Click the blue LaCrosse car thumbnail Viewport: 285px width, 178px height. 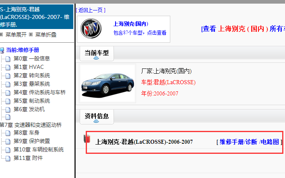(x=107, y=83)
